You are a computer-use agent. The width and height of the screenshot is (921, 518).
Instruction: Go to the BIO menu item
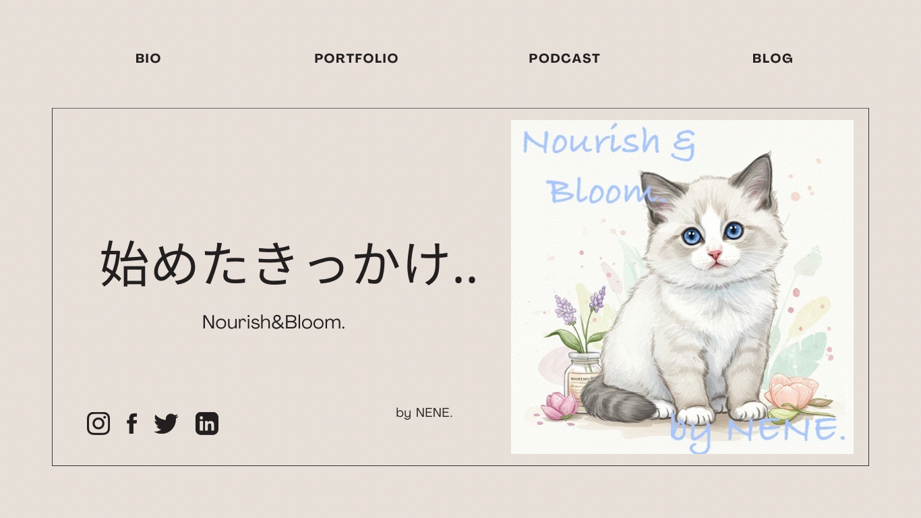148,59
